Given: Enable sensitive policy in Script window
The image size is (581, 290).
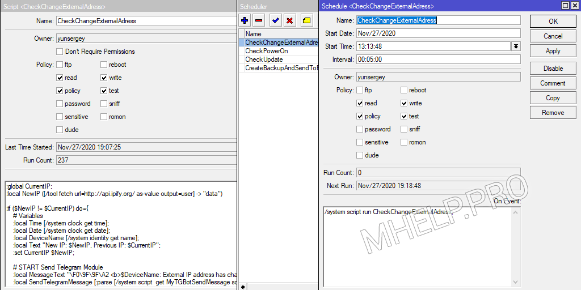Looking at the screenshot, I should (x=59, y=117).
